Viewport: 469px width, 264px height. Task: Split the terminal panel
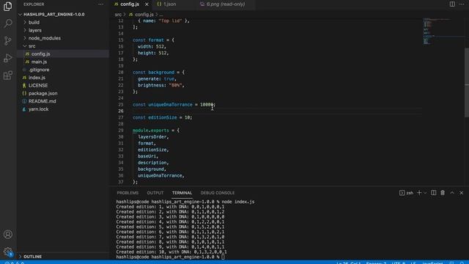click(433, 193)
